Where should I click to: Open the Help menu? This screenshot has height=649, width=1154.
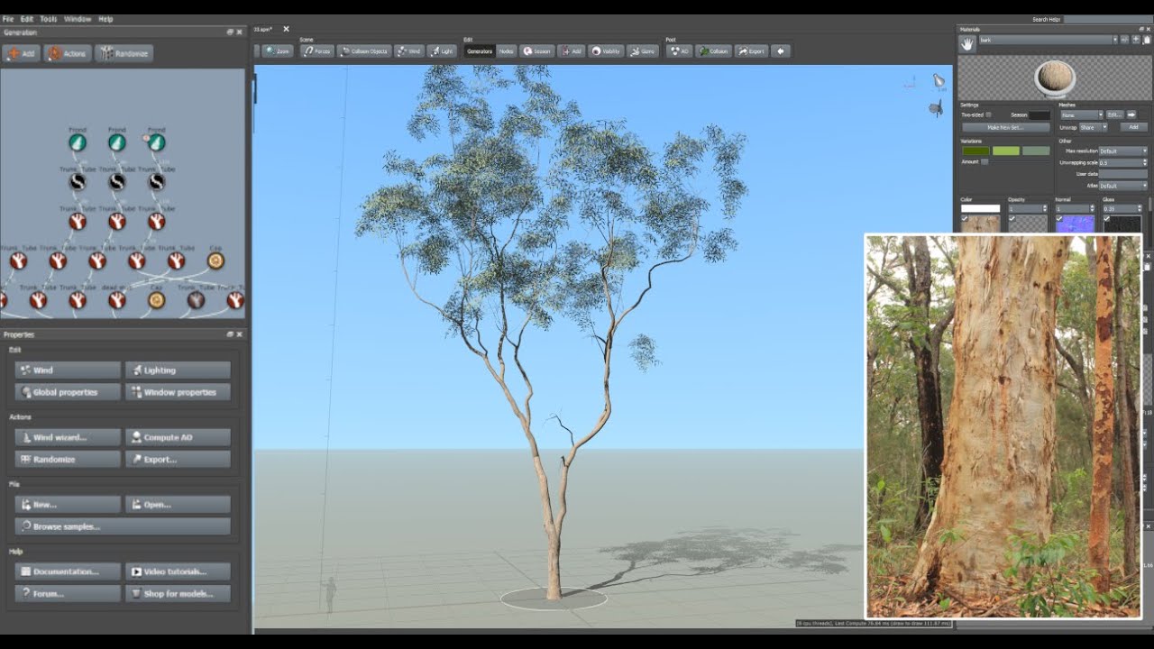pyautogui.click(x=105, y=19)
